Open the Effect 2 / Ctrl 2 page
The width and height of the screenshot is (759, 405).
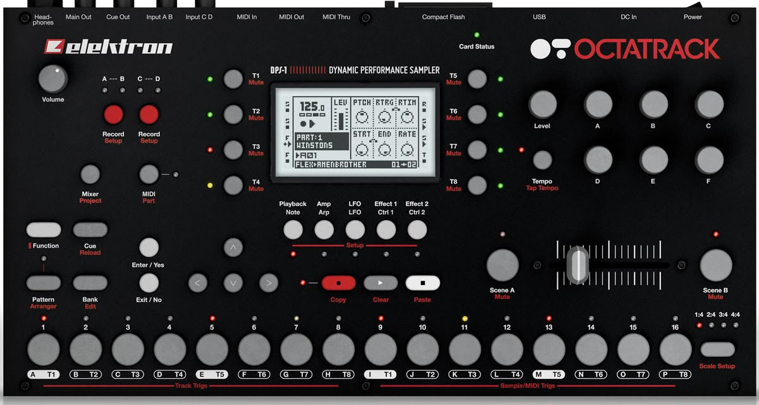coord(417,229)
